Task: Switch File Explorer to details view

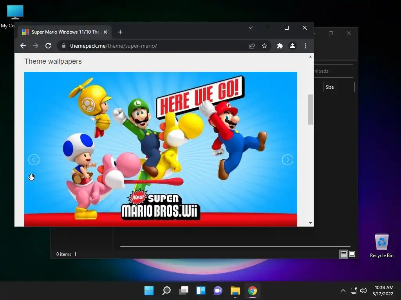Action: point(343,254)
